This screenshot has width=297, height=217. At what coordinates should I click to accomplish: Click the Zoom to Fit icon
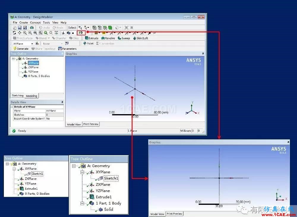[x=35, y=33]
